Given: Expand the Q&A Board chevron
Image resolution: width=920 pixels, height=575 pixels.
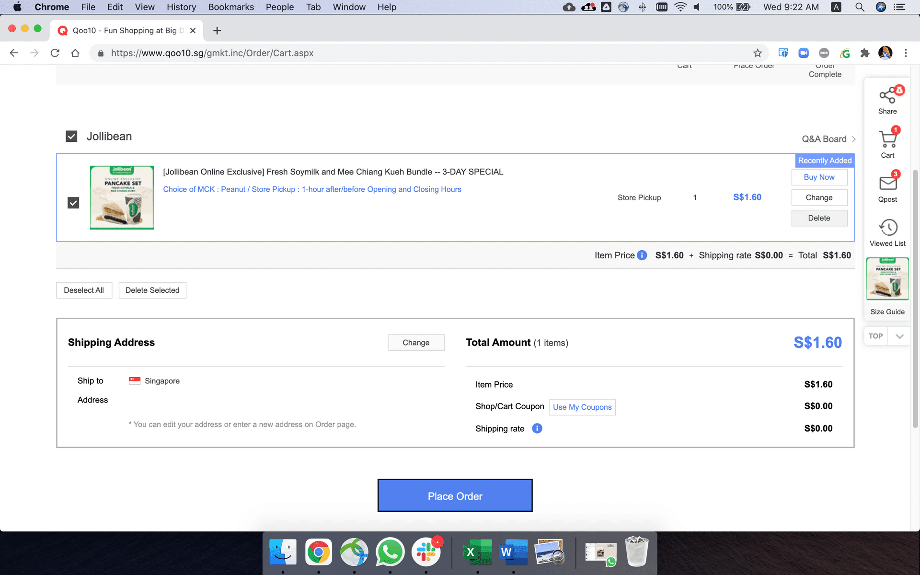Looking at the screenshot, I should (853, 139).
